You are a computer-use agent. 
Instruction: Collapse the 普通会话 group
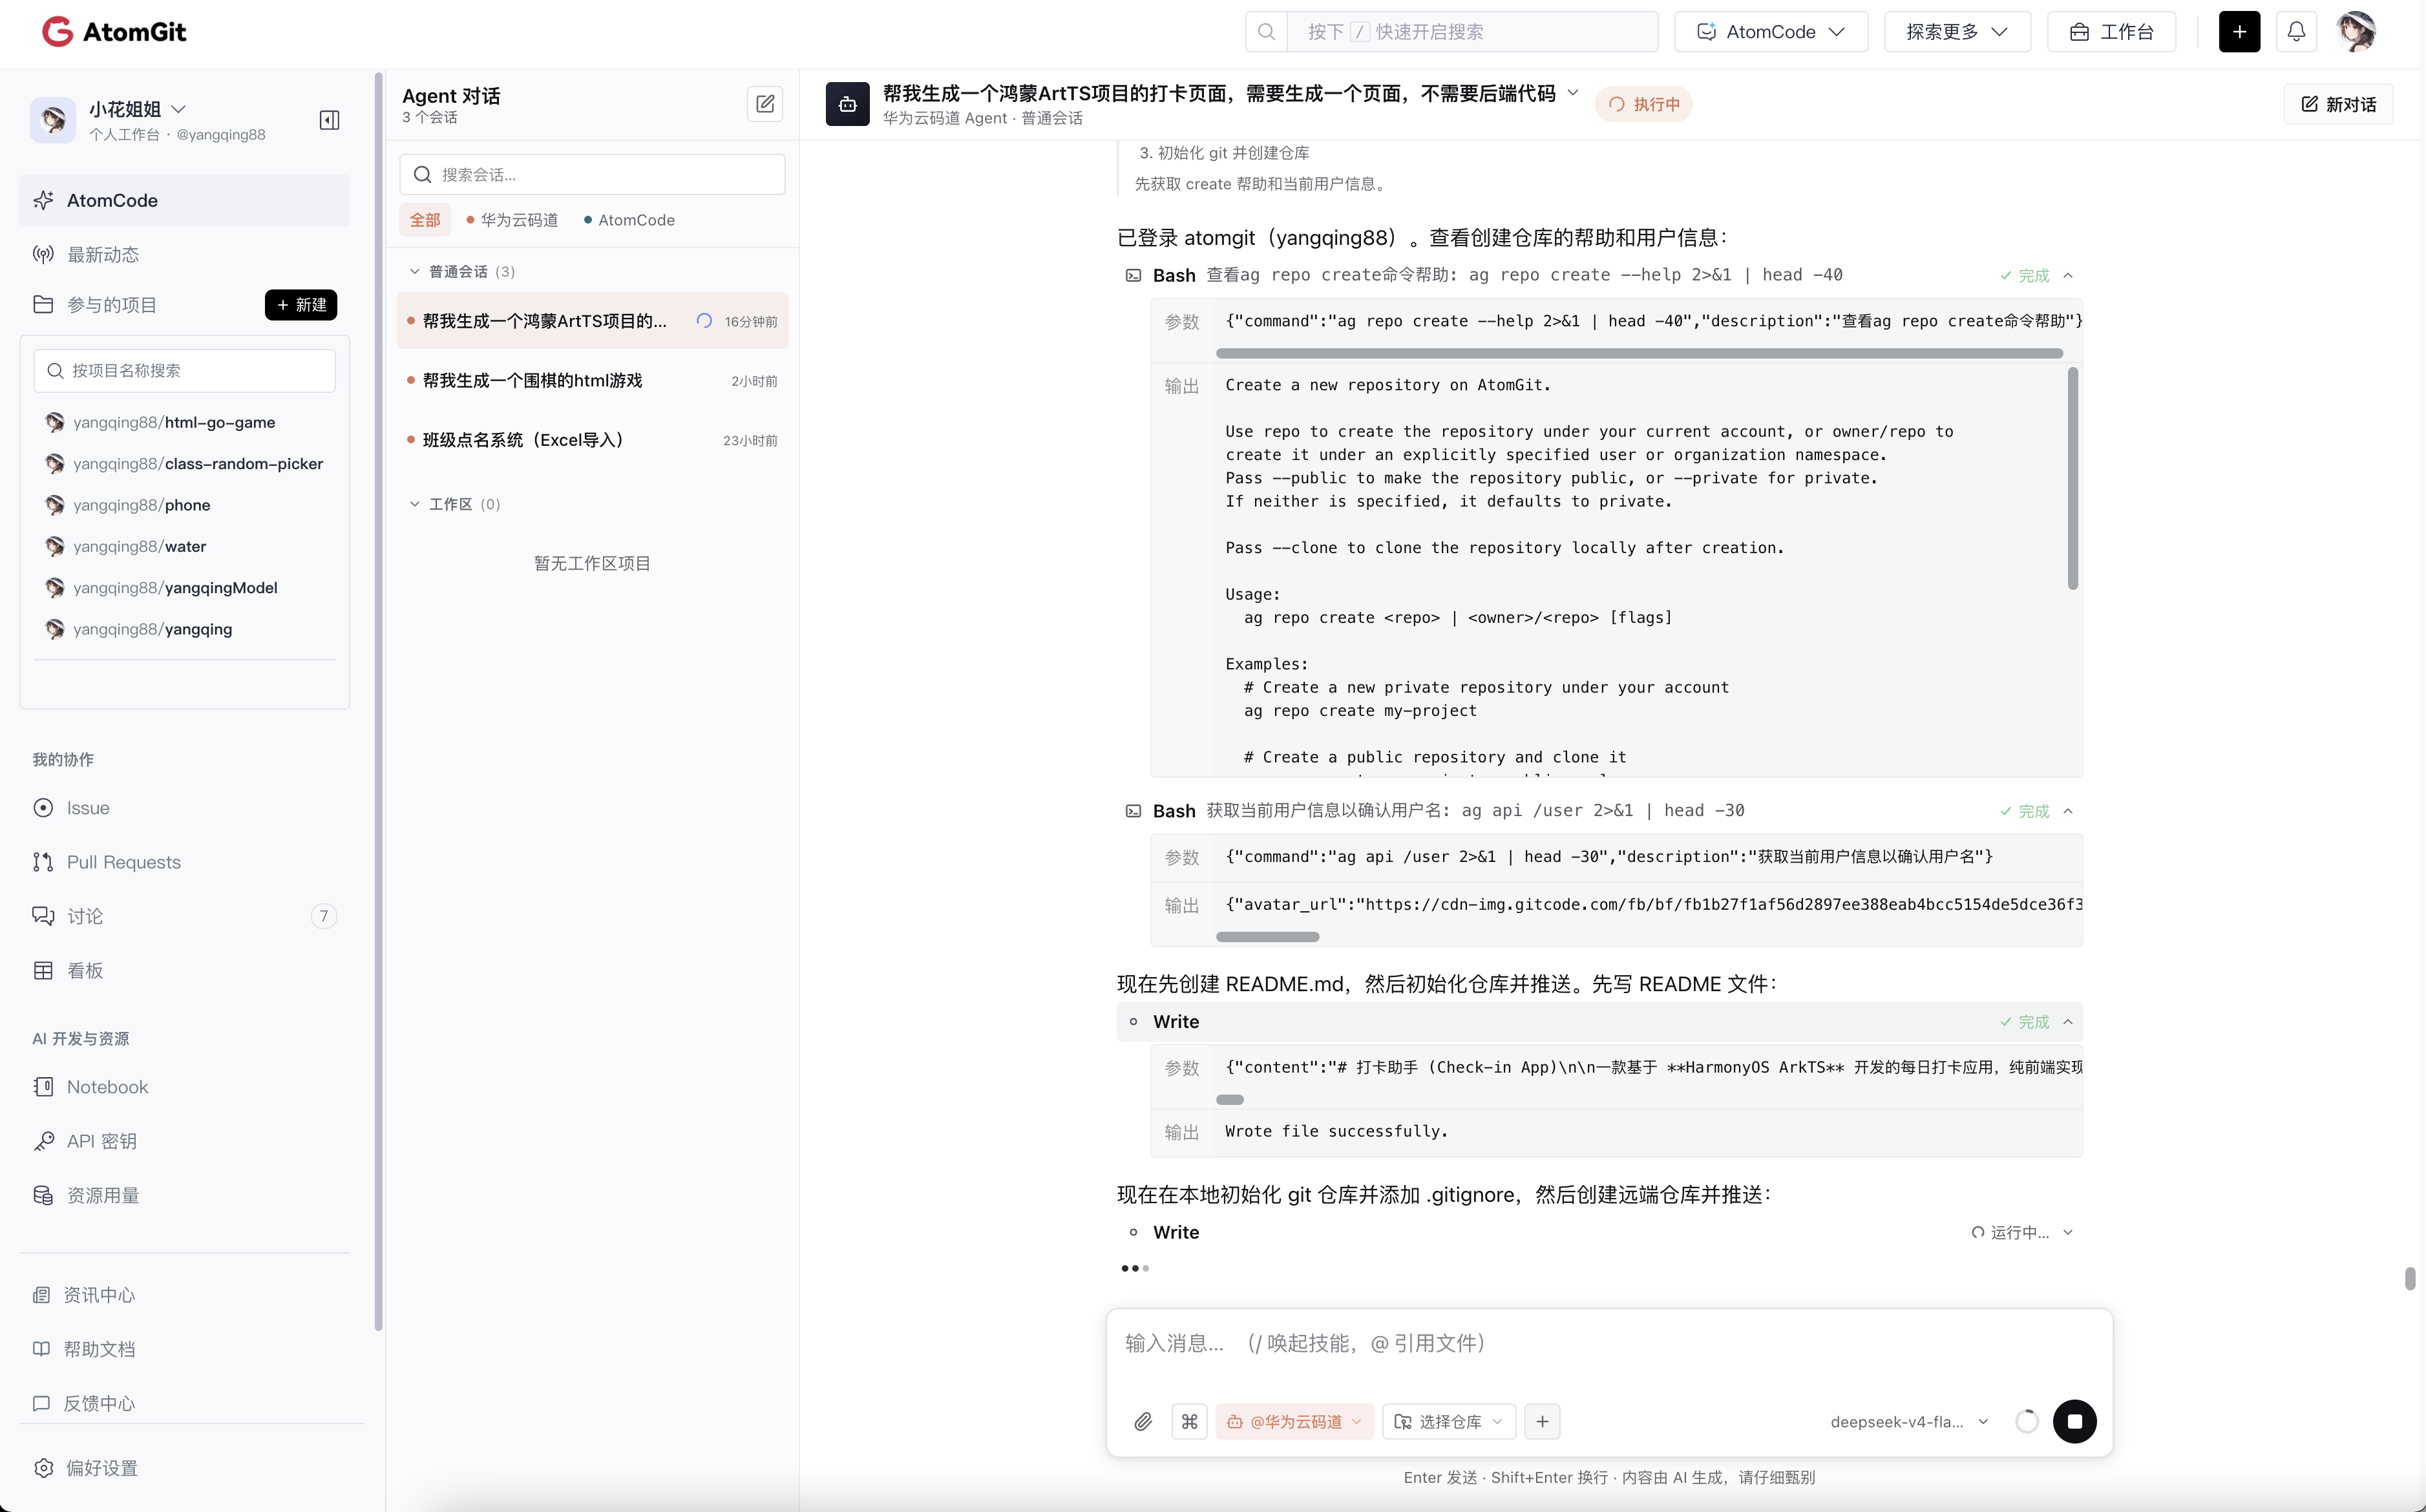click(x=414, y=272)
